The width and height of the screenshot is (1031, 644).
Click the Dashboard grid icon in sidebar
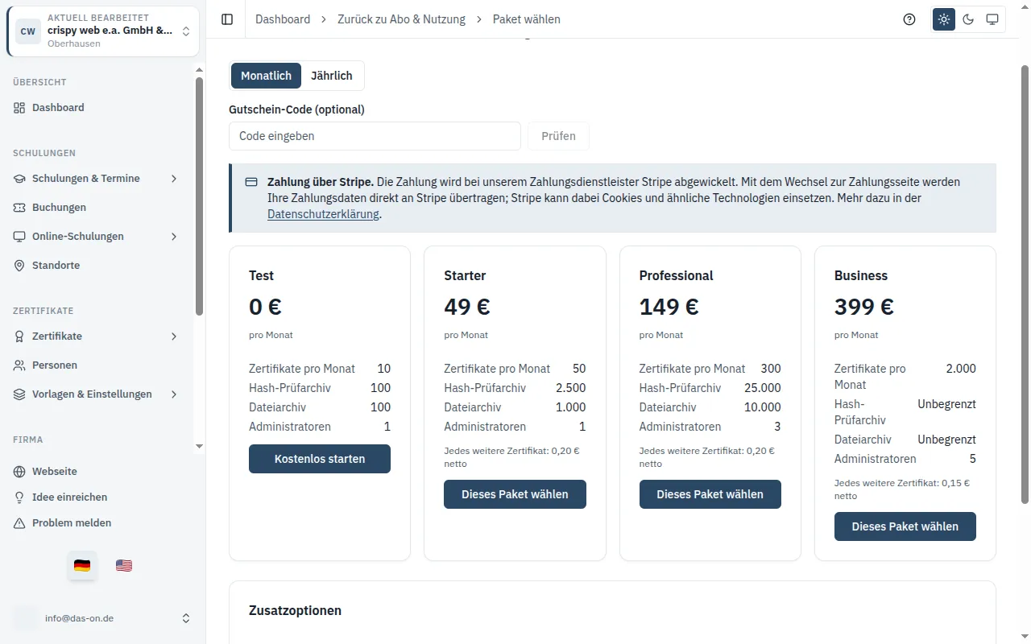(x=19, y=108)
